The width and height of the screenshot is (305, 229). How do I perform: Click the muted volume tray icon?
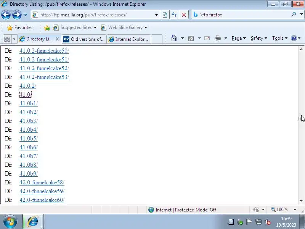click(x=268, y=222)
